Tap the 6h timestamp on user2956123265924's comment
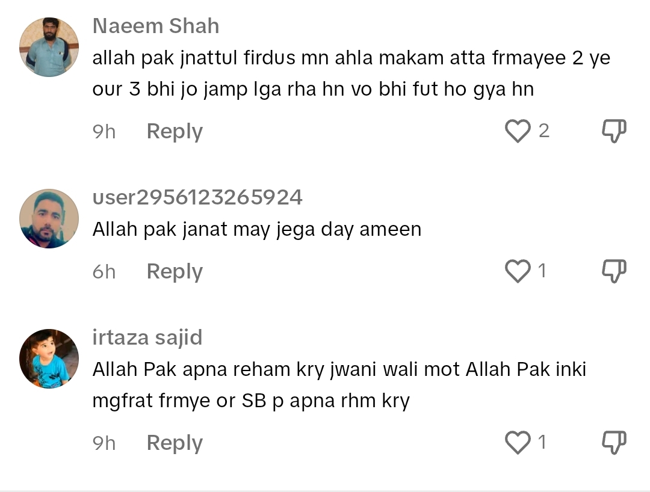The image size is (650, 492). pyautogui.click(x=104, y=271)
